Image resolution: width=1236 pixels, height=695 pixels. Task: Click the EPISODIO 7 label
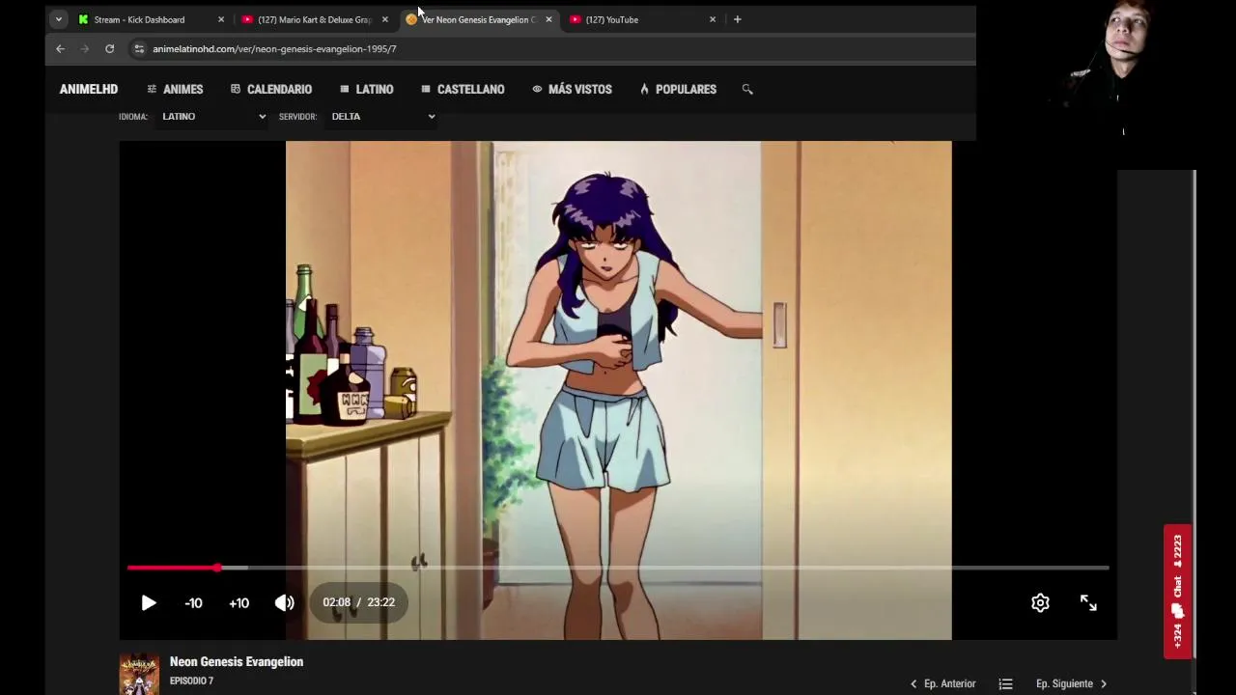coord(191,681)
